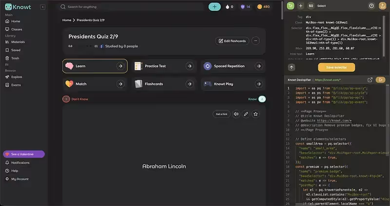Viewport: 390px width, 206px height.
Task: Open the Match game mode
Action: [x=95, y=84]
